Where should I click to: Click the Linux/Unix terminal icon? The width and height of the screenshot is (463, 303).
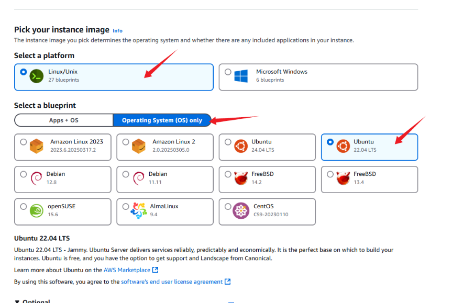click(x=36, y=76)
